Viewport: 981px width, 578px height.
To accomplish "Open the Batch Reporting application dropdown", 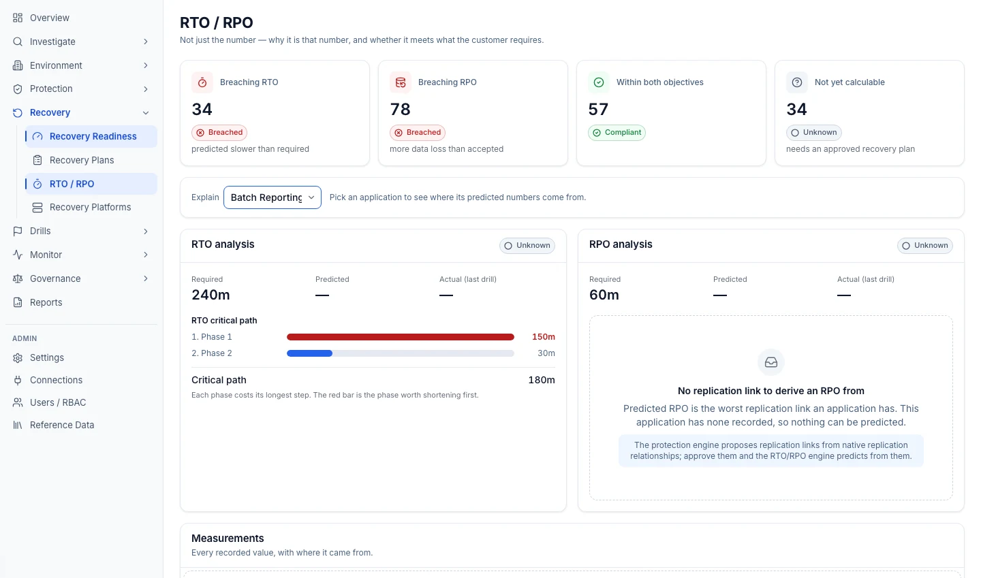I will pos(272,197).
